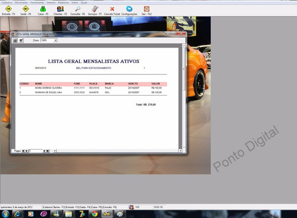Open Clientes F2 people icon
Viewport: 297px width, 218px height.
coord(60,11)
